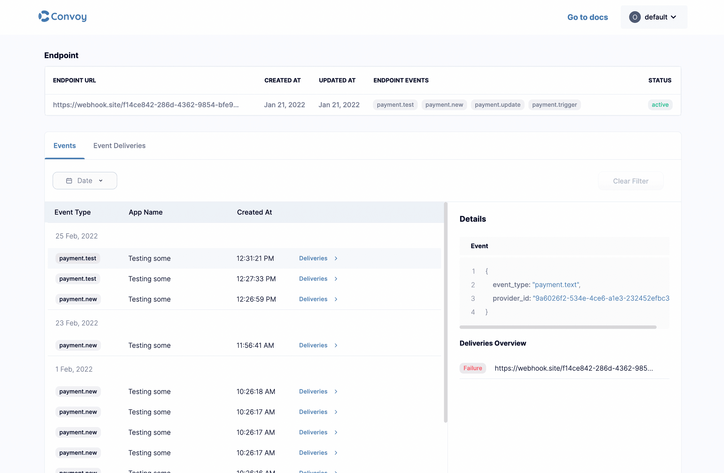
Task: Click the payment.trigger event tag
Action: (554, 105)
